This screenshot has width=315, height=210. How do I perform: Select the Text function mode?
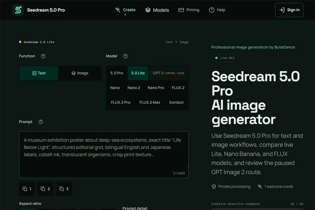[x=39, y=73]
